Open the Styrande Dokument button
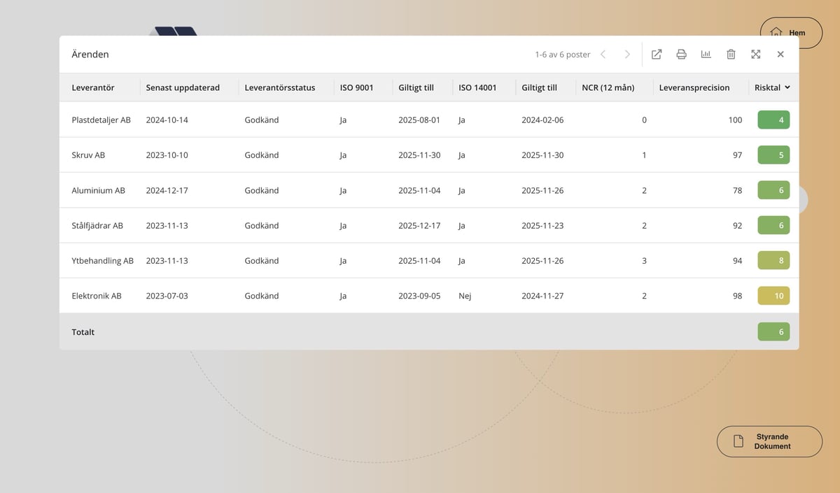The height and width of the screenshot is (493, 840). [769, 441]
